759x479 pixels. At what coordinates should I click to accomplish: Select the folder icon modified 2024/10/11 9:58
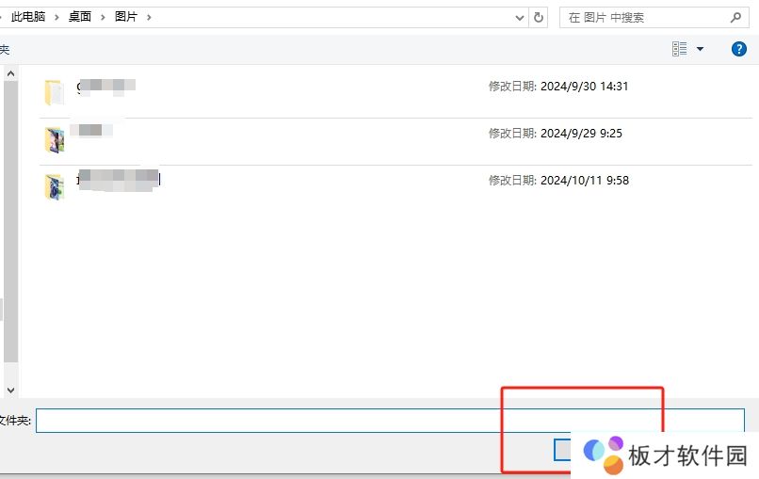point(54,186)
